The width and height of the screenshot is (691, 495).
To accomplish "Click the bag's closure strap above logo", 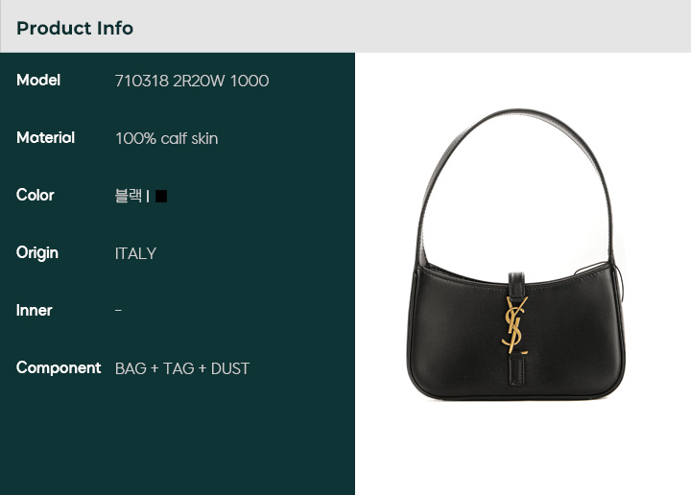I will point(516,285).
